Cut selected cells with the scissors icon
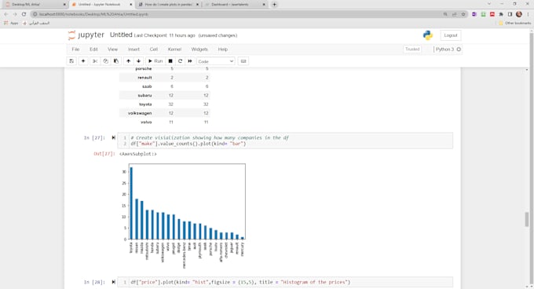This screenshot has width=534, height=289. [95, 61]
